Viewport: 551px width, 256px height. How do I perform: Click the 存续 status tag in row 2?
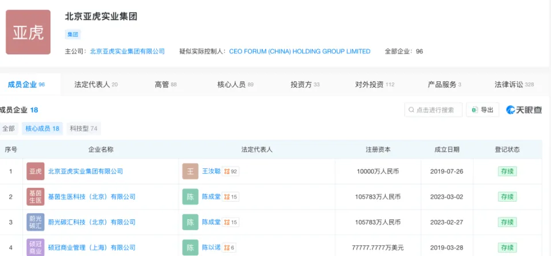507,197
